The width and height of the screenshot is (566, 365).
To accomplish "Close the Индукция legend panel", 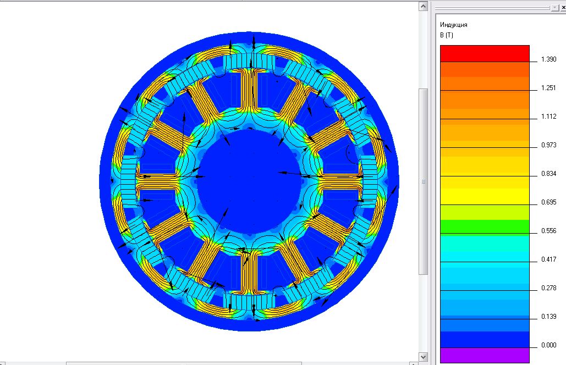I will (562, 7).
